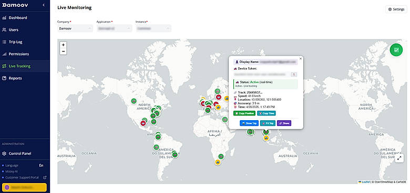Click the Damoov logo

(15, 5)
